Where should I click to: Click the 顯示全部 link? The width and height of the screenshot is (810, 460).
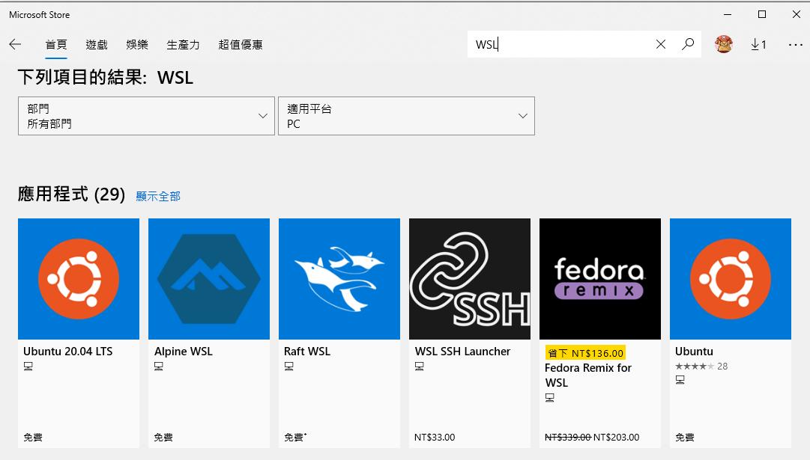pos(158,197)
